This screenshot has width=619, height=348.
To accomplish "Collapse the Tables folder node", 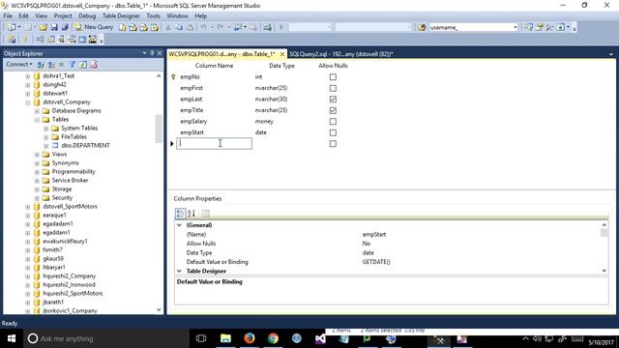I will 37,120.
